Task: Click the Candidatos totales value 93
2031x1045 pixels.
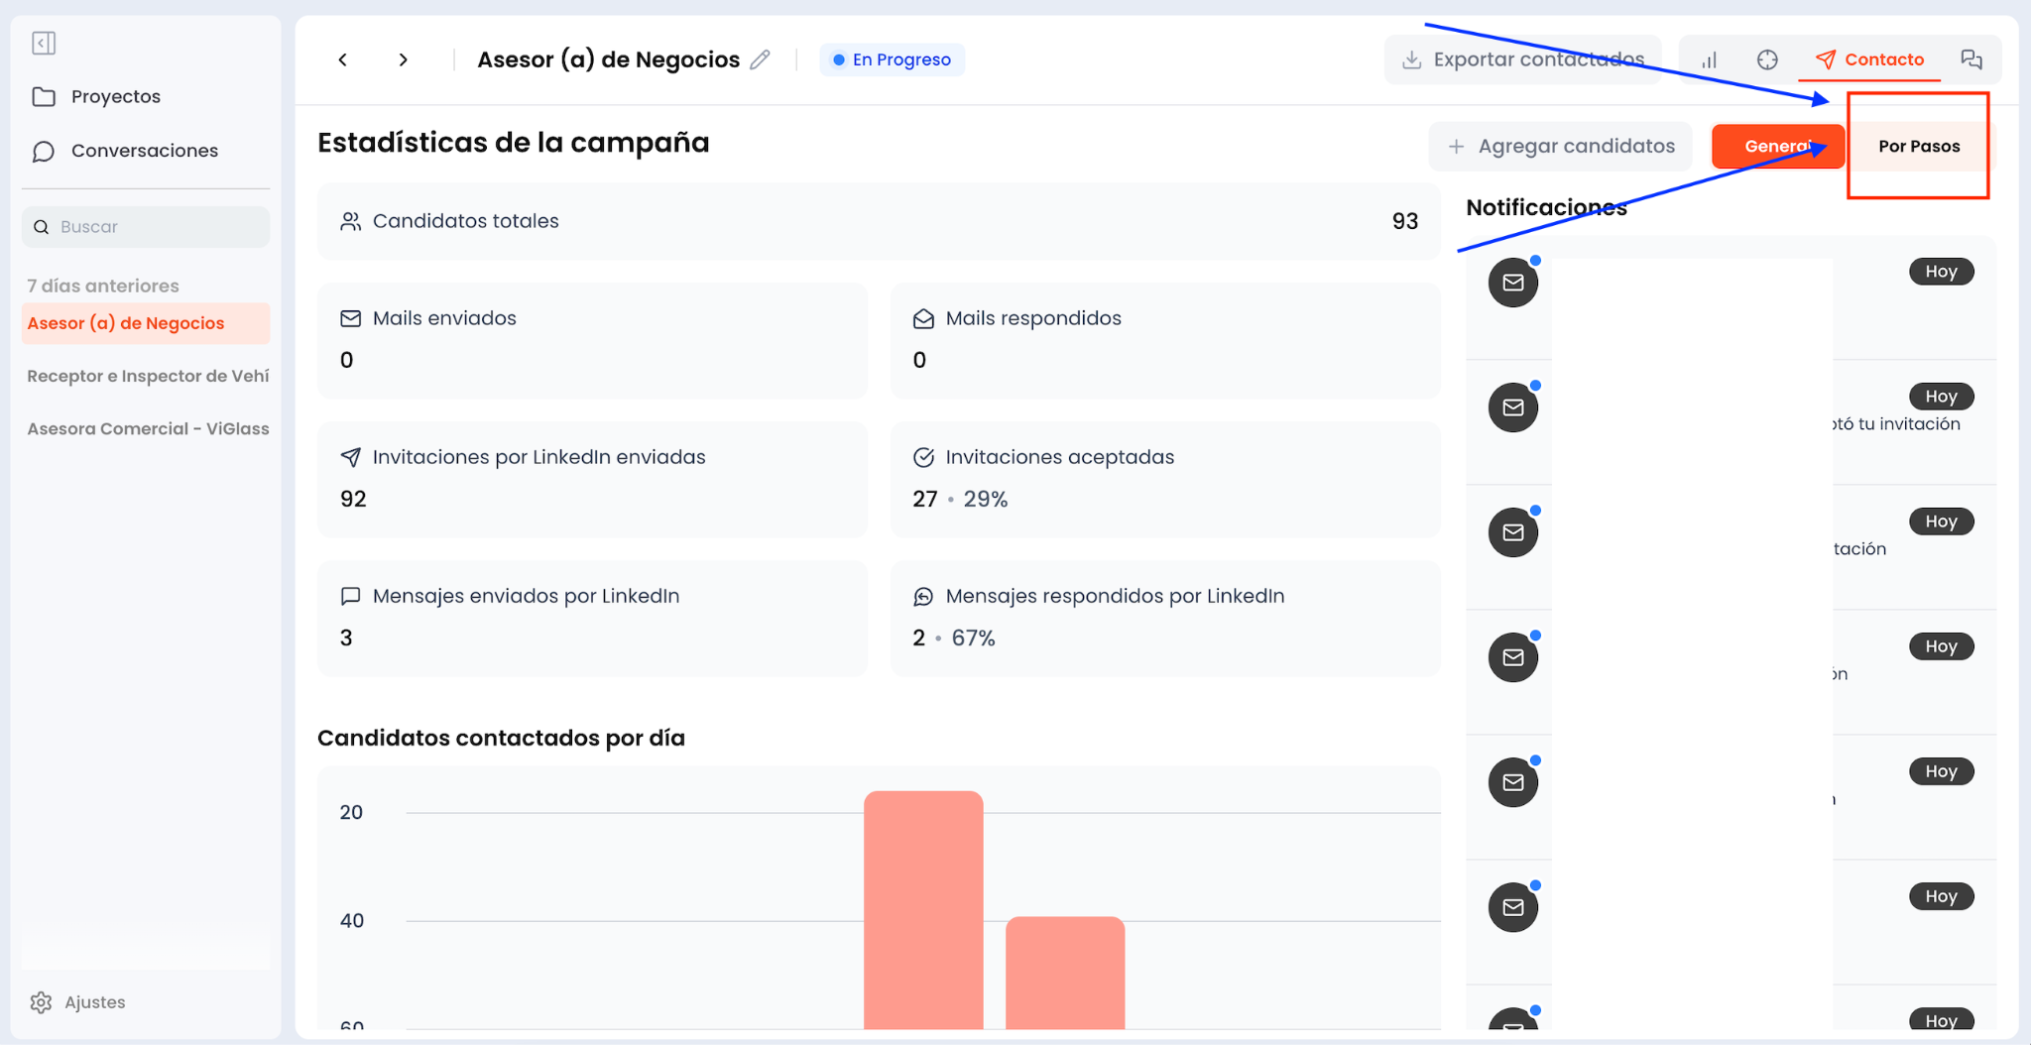Action: [x=1404, y=221]
